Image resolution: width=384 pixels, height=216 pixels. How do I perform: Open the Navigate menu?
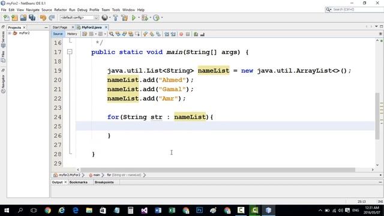[x=33, y=10]
